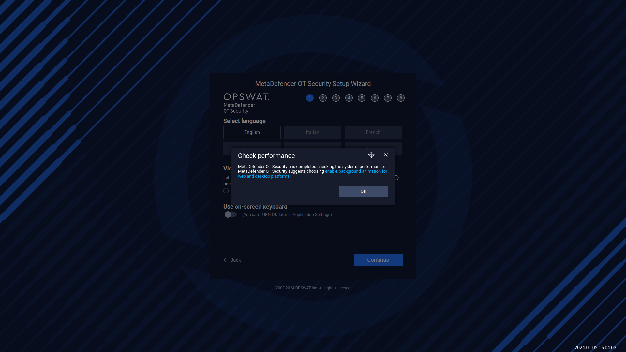This screenshot has height=352, width=626.
Task: Click the info icon beside visual settings
Action: [x=396, y=178]
